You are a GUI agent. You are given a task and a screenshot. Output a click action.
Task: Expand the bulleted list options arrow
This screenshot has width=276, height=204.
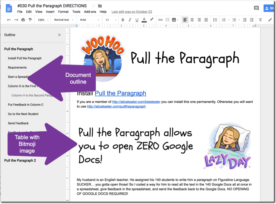239,20
